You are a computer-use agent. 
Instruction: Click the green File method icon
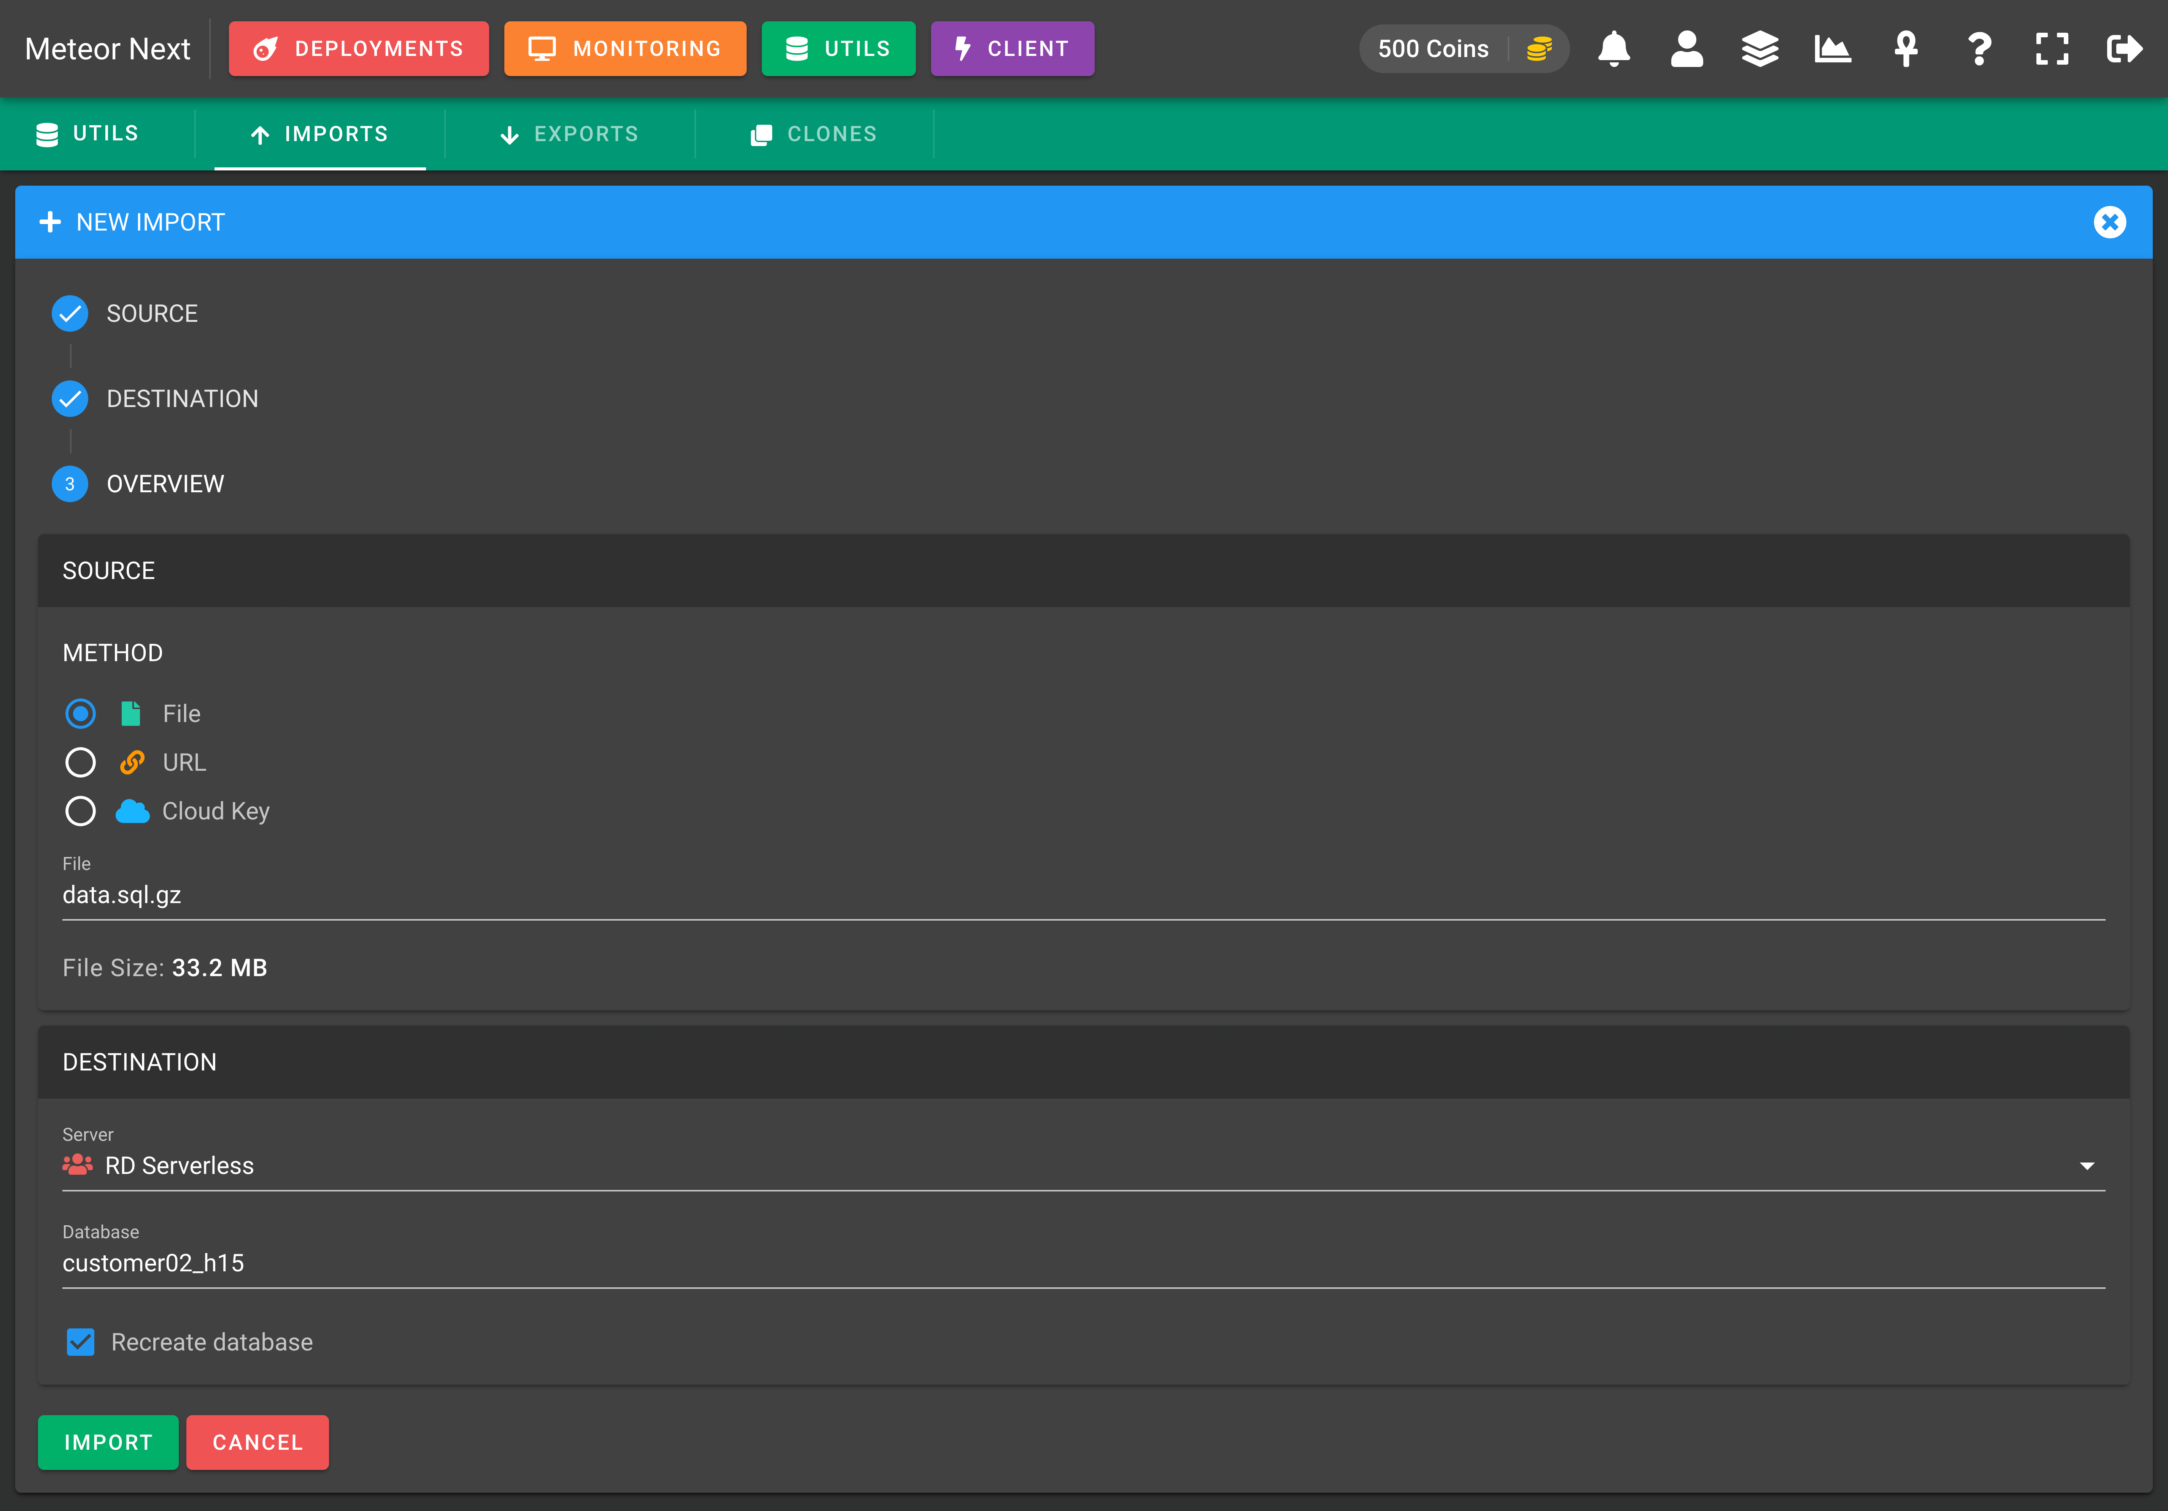tap(131, 714)
